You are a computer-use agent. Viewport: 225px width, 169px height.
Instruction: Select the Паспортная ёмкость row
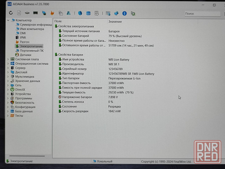76,83
